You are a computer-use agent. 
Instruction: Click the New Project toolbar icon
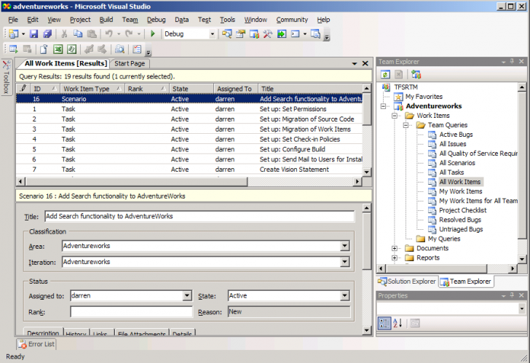click(x=14, y=33)
